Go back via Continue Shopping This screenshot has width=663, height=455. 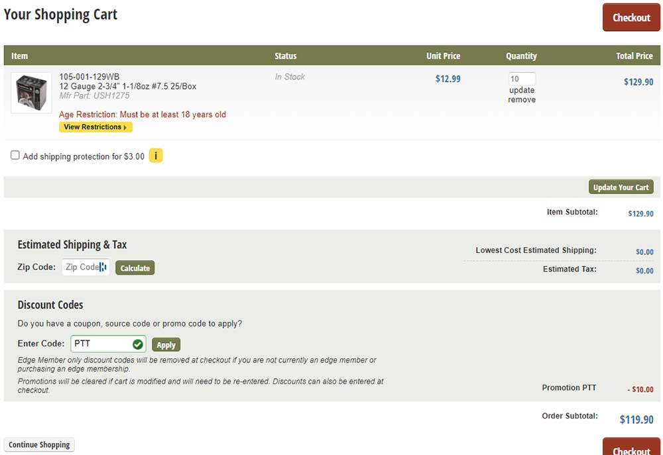tap(39, 445)
